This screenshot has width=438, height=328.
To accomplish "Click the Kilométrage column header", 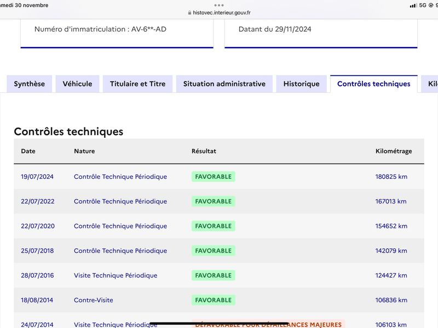I will 394,151.
